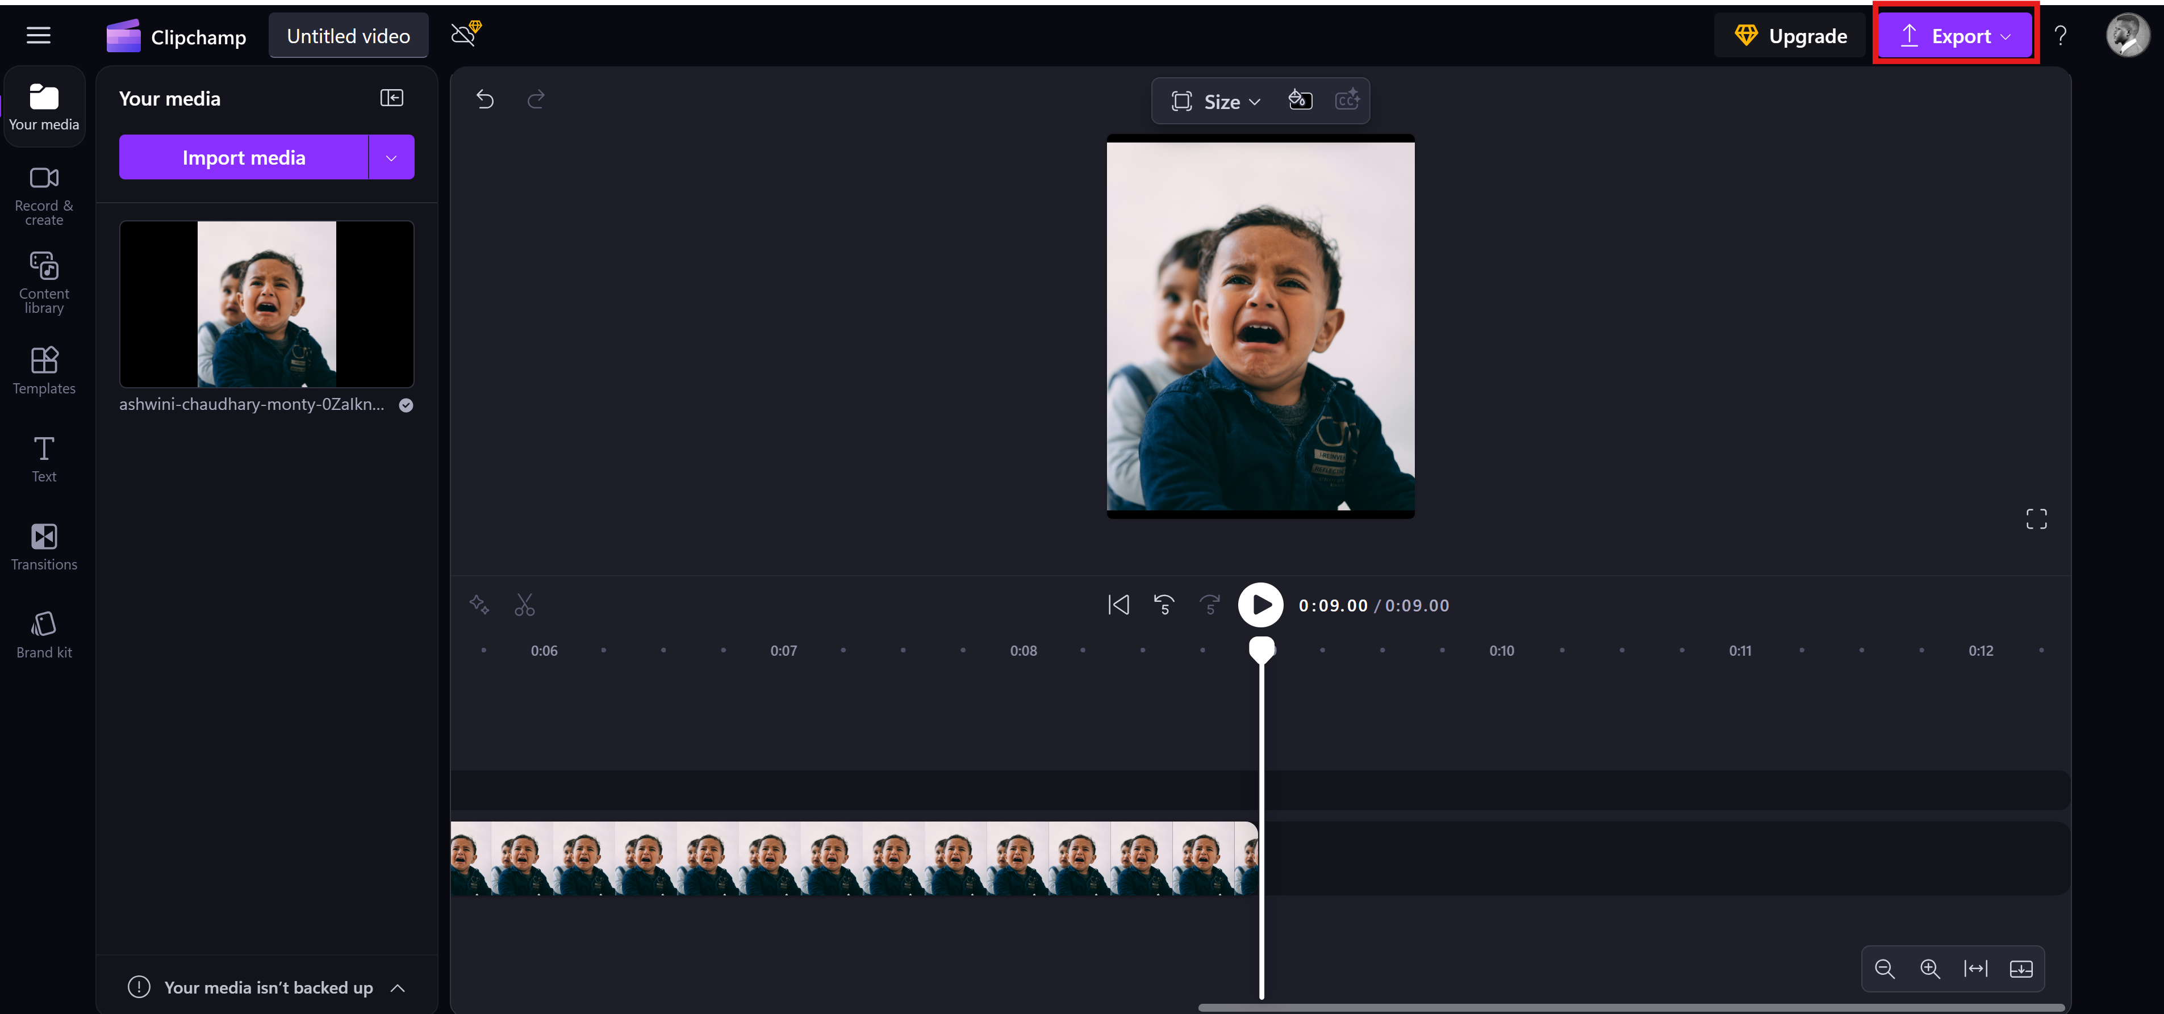Open the hamburger menu
Viewport: 2164px width, 1014px height.
click(38, 35)
